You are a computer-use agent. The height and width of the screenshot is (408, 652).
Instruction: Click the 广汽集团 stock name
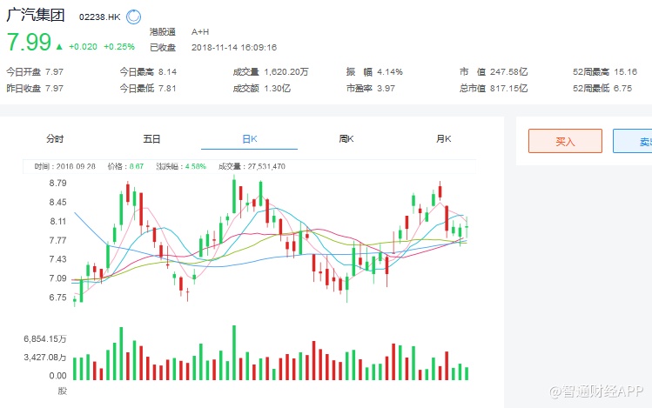click(x=37, y=16)
